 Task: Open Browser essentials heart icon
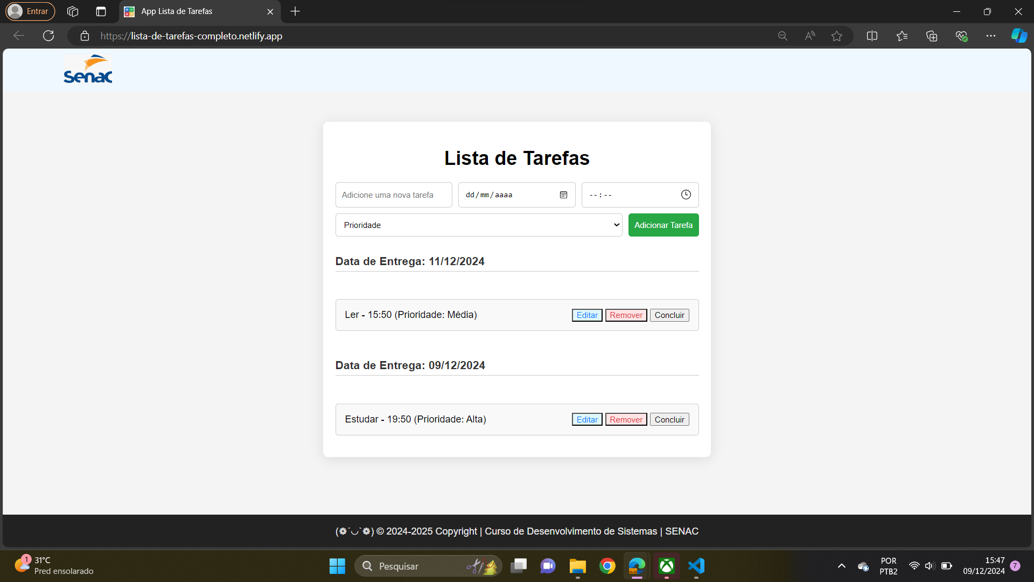pyautogui.click(x=961, y=36)
